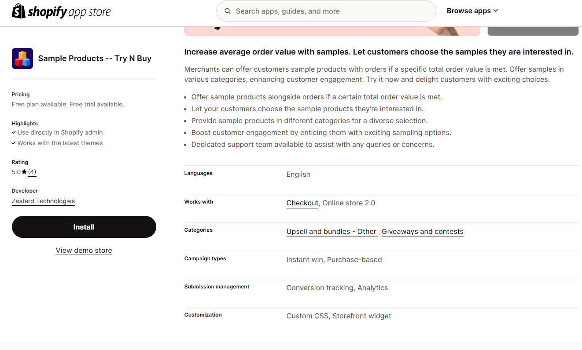
Task: Click the Sample Products app icon
Action: (22, 58)
